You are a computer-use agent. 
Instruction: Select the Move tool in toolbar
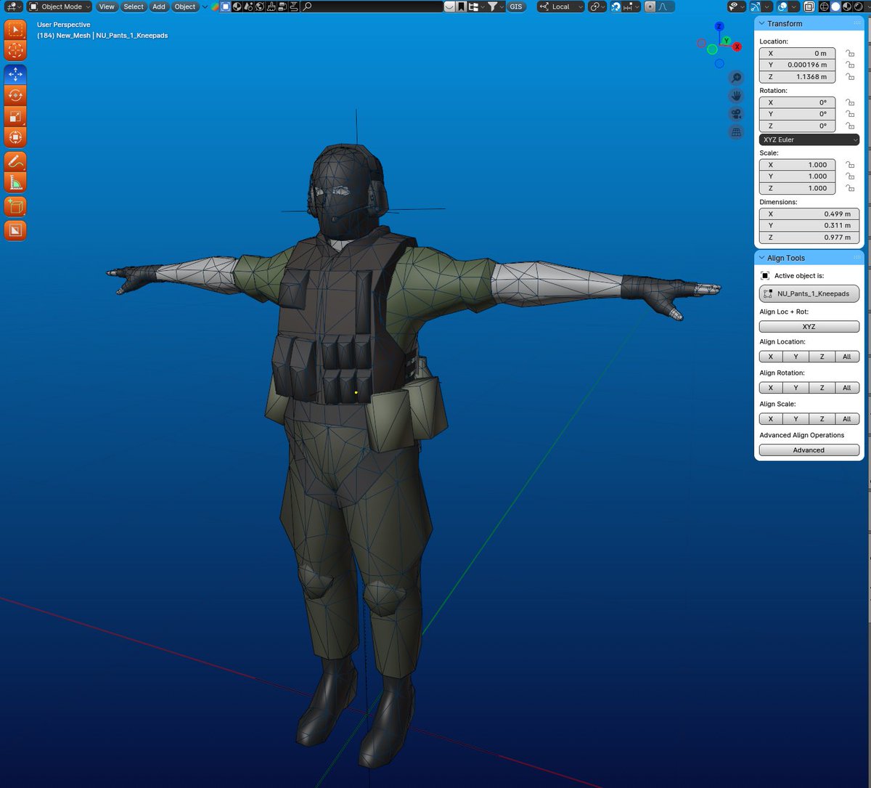click(x=15, y=74)
